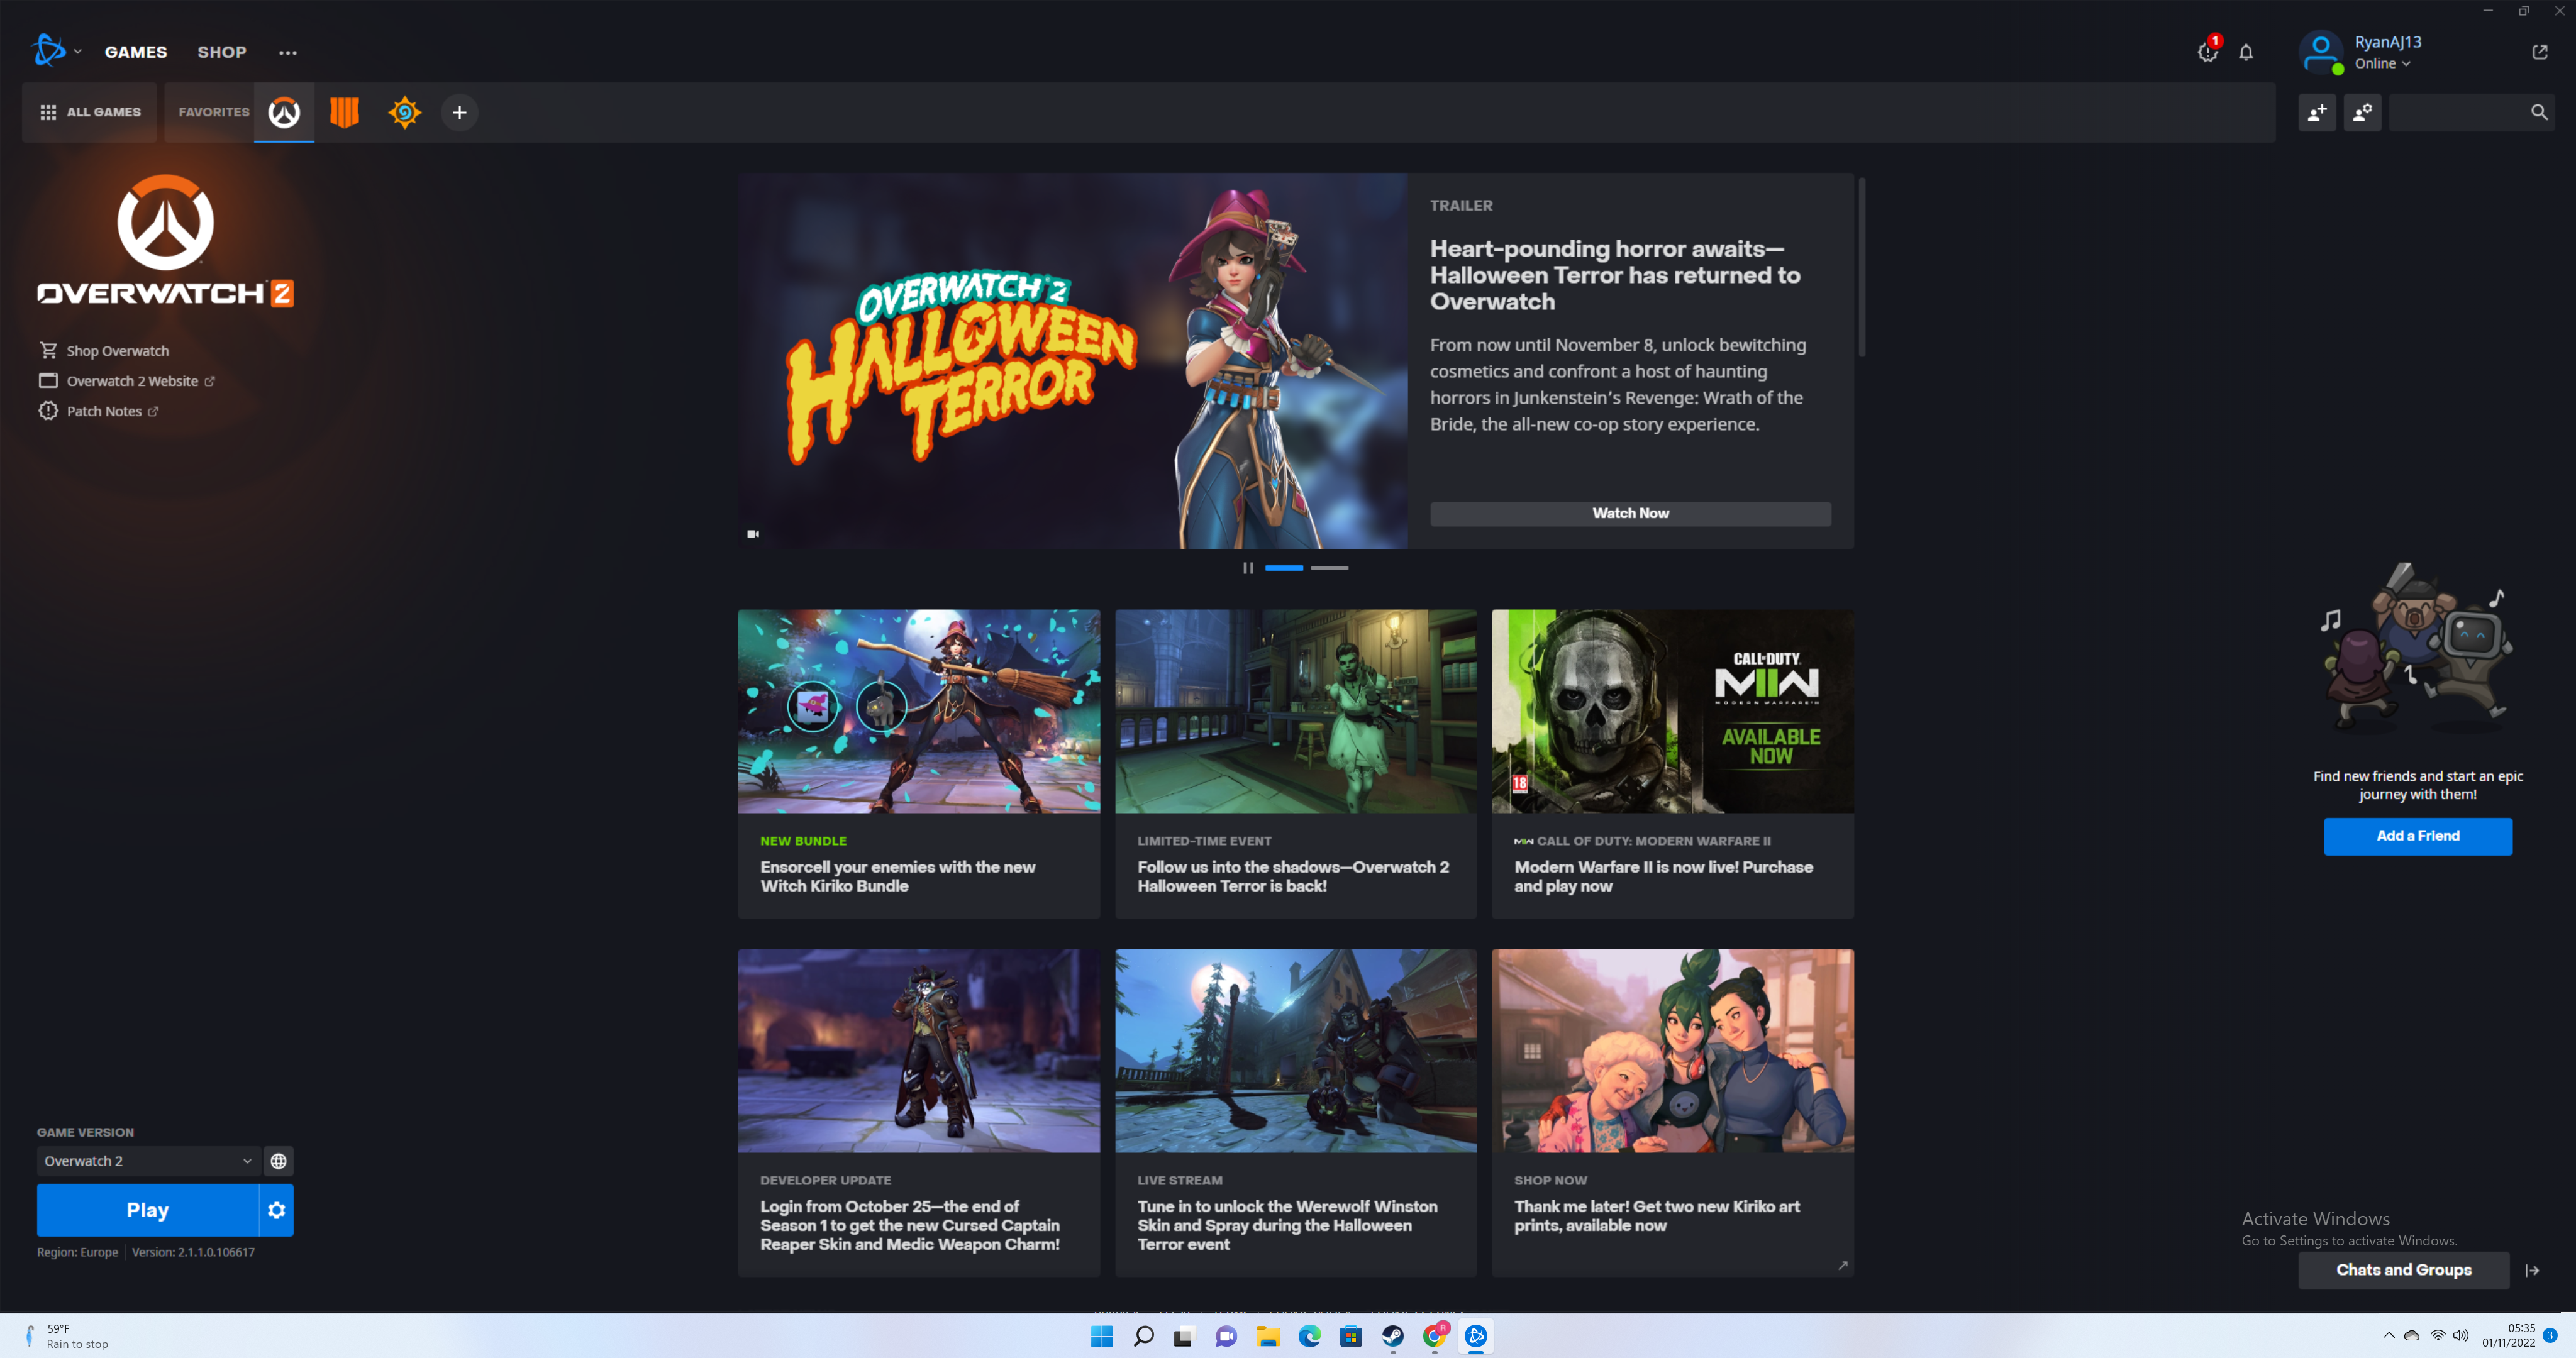
Task: Open the Halloween Terror is back card
Action: point(1295,764)
